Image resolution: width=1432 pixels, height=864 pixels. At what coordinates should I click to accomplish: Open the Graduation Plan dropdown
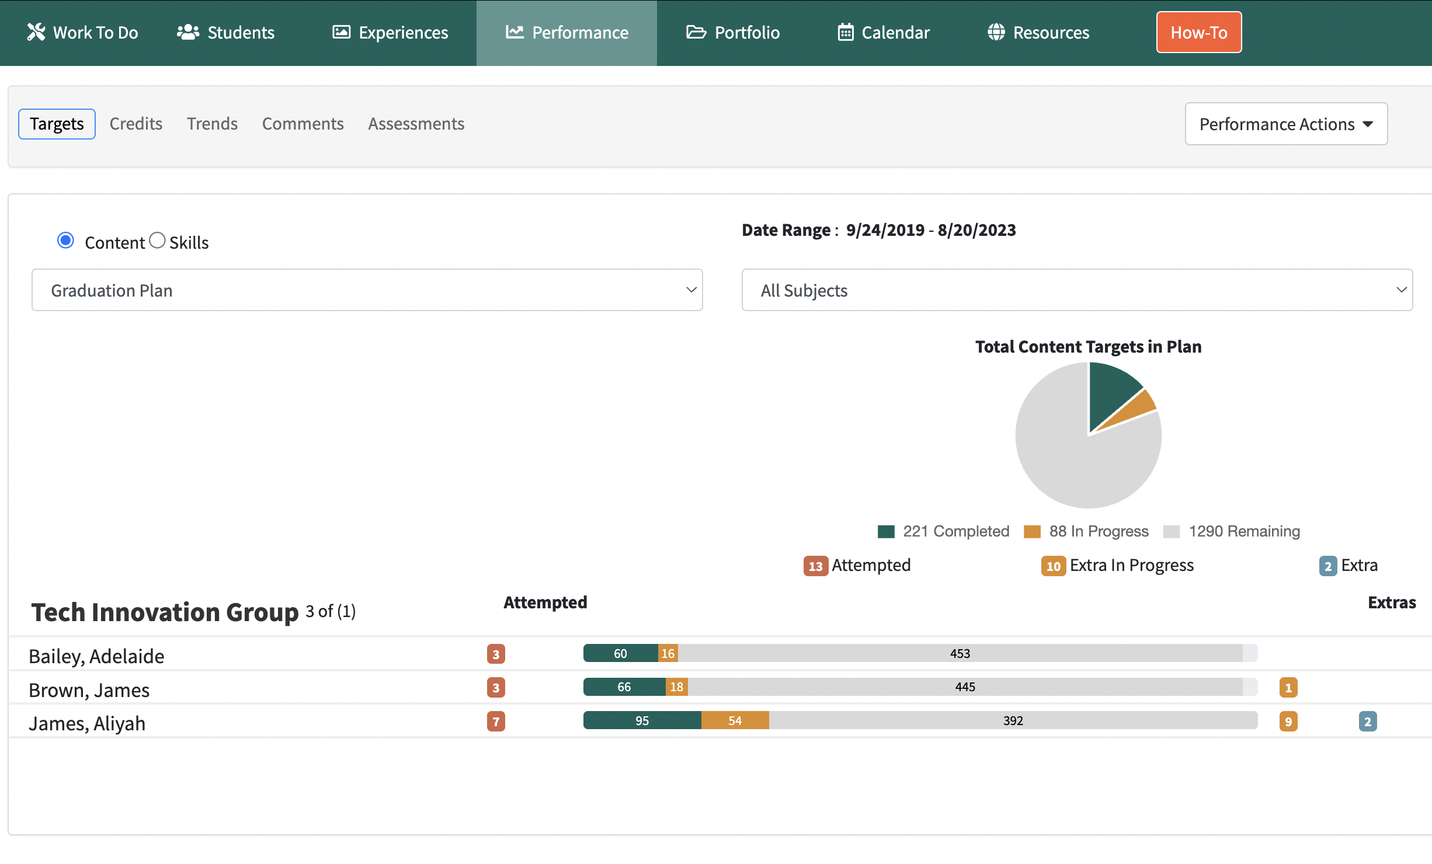[367, 290]
